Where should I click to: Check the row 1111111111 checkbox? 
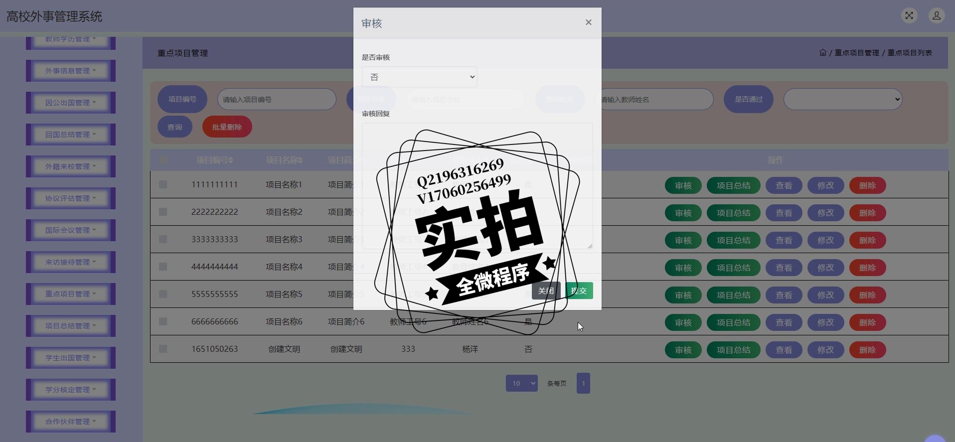[163, 184]
